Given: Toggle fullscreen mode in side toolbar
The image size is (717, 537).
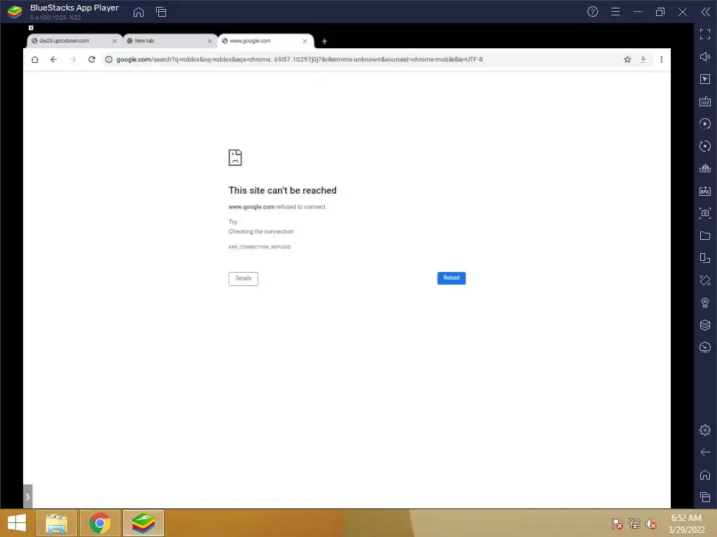Looking at the screenshot, I should point(705,34).
